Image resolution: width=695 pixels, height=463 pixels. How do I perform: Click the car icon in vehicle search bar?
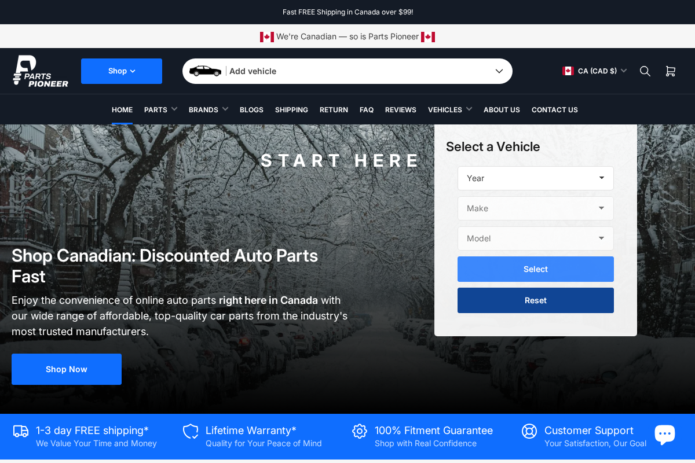pos(205,71)
